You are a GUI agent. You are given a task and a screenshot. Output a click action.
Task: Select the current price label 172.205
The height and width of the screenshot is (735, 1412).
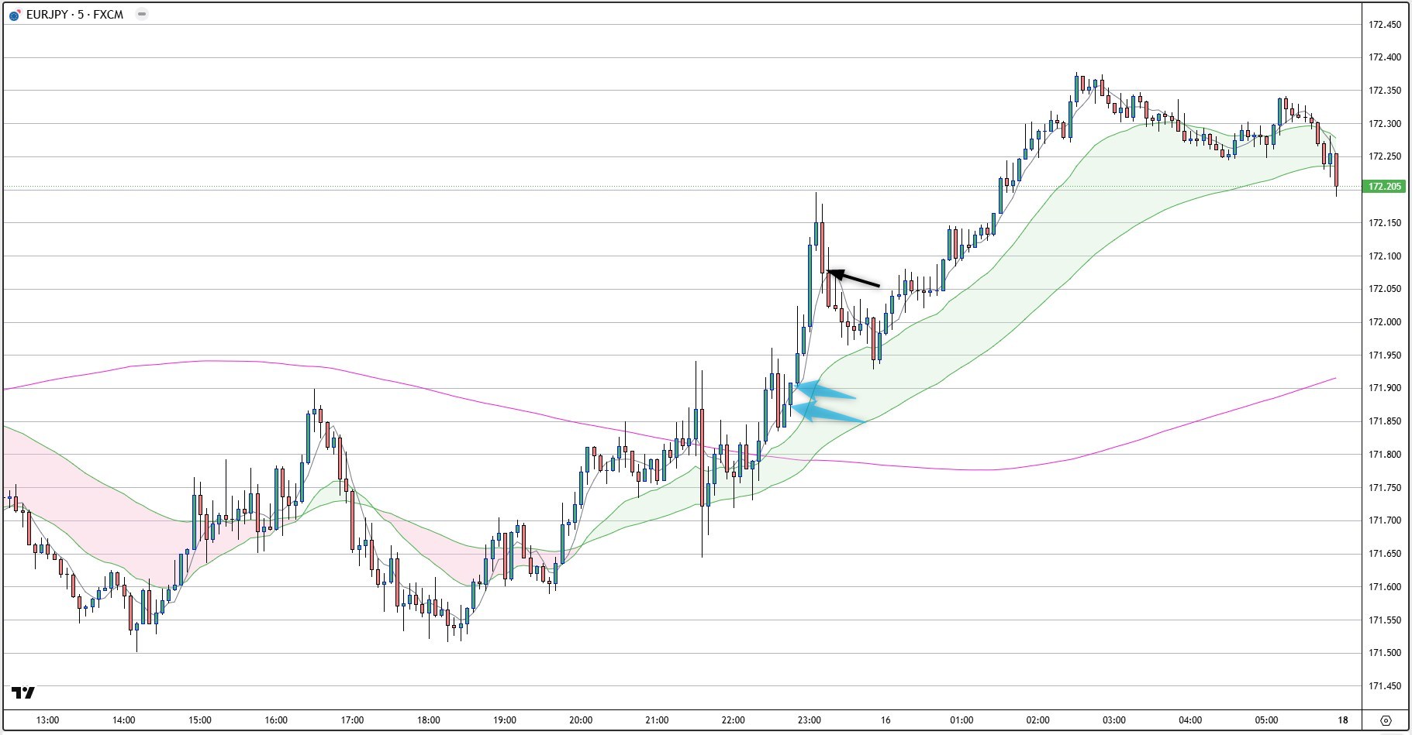tap(1384, 187)
